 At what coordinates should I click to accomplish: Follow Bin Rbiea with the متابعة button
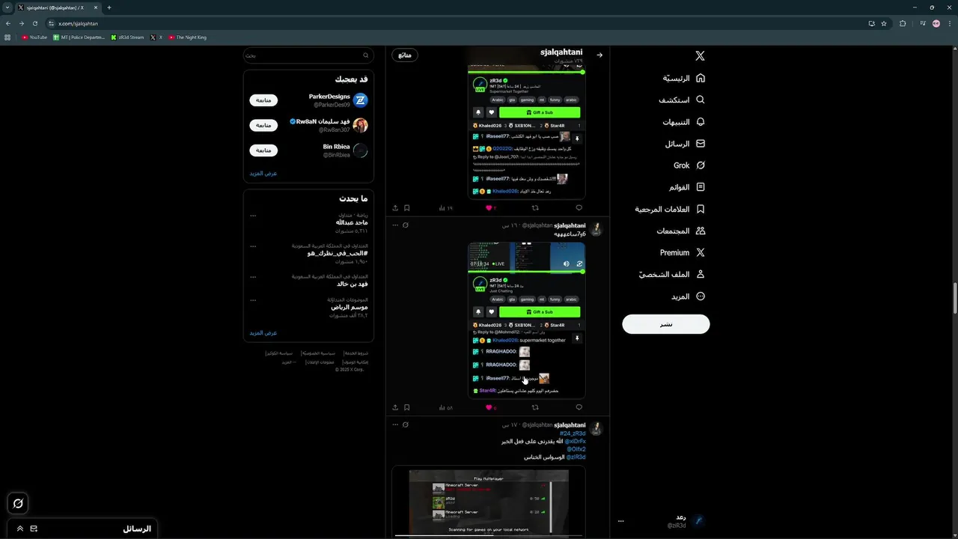pyautogui.click(x=263, y=150)
